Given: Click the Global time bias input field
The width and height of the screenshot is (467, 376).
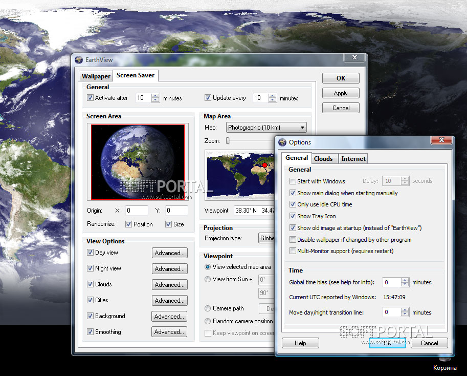Looking at the screenshot, I should coord(392,282).
